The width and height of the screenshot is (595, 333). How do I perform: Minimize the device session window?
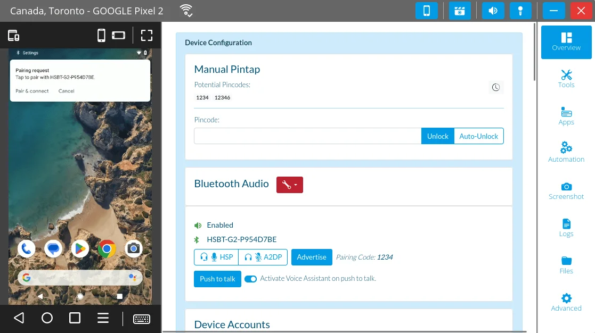point(553,11)
